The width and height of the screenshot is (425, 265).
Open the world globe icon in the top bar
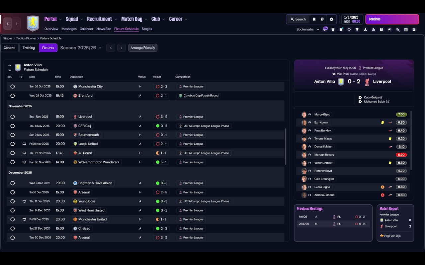point(322,19)
